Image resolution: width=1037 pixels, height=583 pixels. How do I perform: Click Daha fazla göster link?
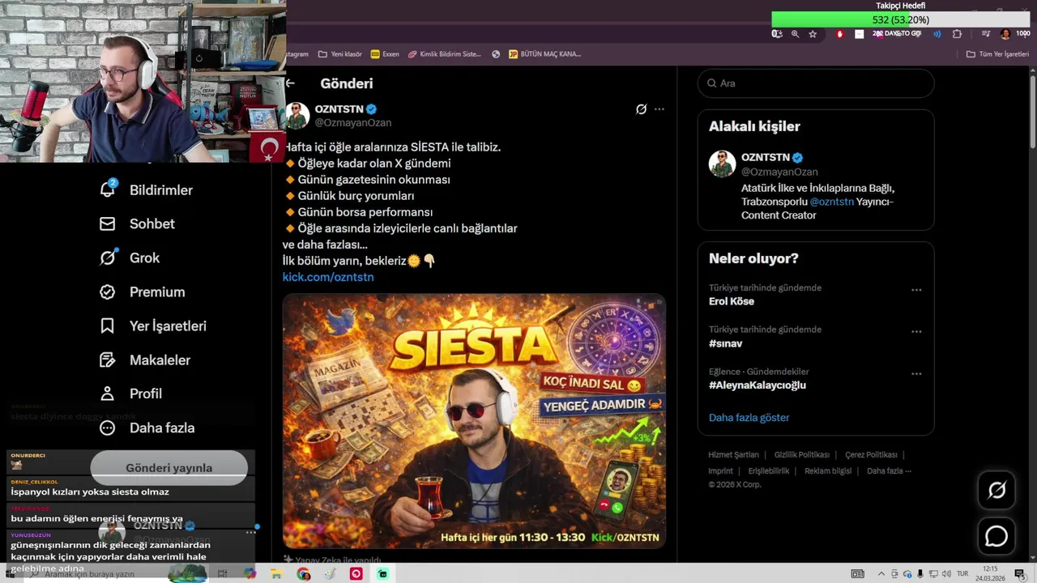749,418
